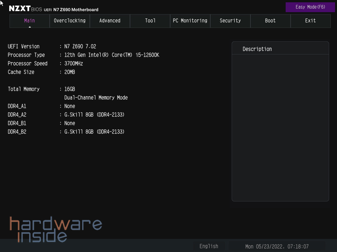337x252 pixels.
Task: Go to the Advanced tab
Action: pyautogui.click(x=110, y=21)
